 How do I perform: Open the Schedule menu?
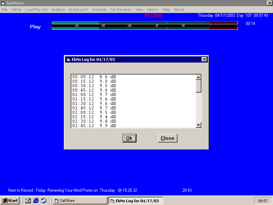point(99,10)
